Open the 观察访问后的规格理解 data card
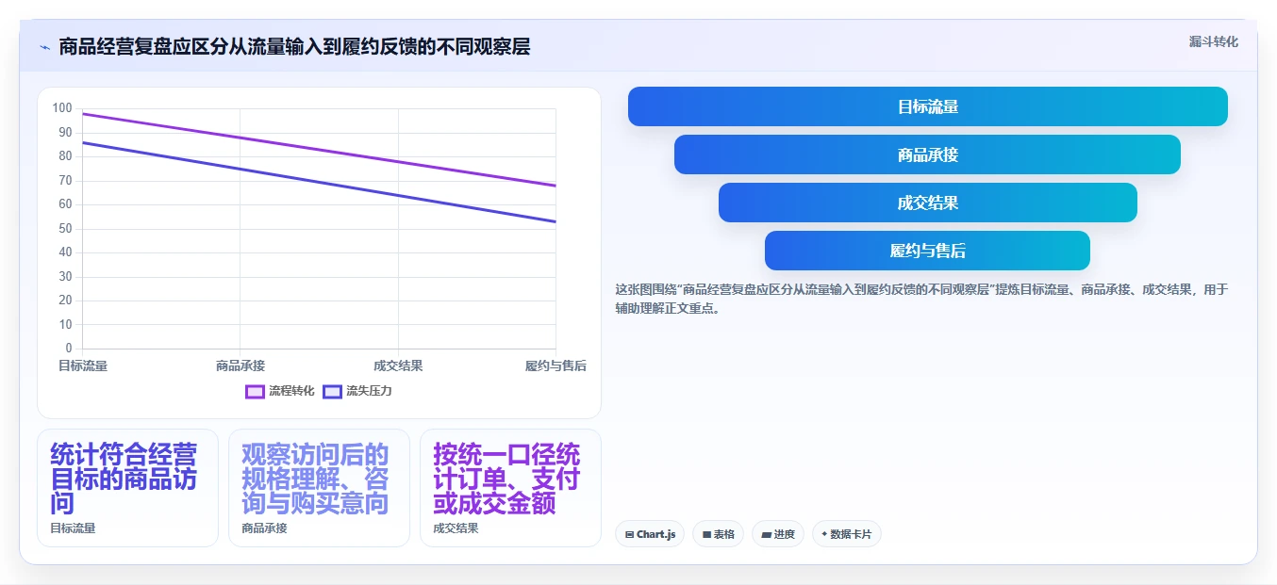The width and height of the screenshot is (1277, 585). click(x=319, y=488)
